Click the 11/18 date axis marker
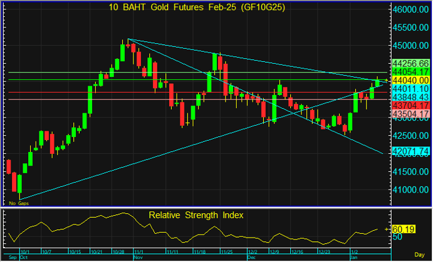 199,251
